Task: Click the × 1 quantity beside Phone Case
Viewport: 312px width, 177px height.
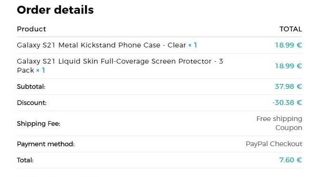Action: [193, 45]
